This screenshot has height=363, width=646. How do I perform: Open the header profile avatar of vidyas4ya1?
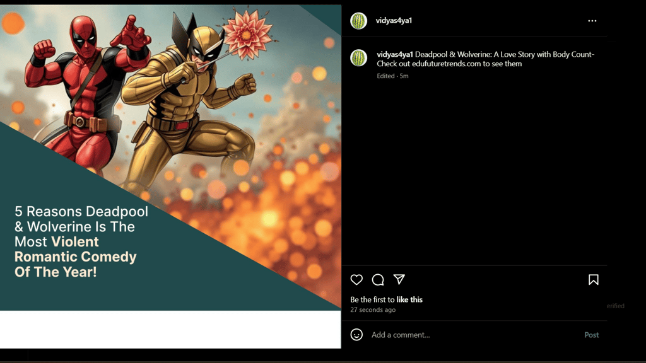point(358,21)
